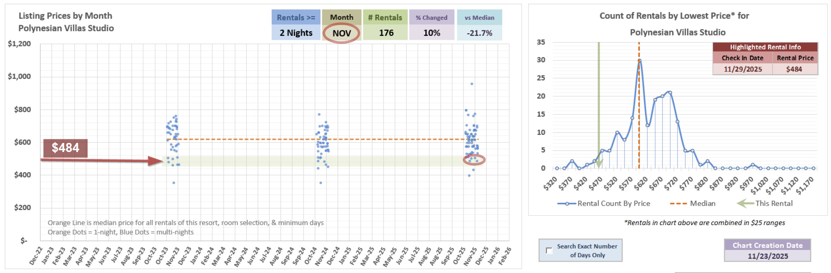
Task: Click the $484 red price label box
Action: 65,148
